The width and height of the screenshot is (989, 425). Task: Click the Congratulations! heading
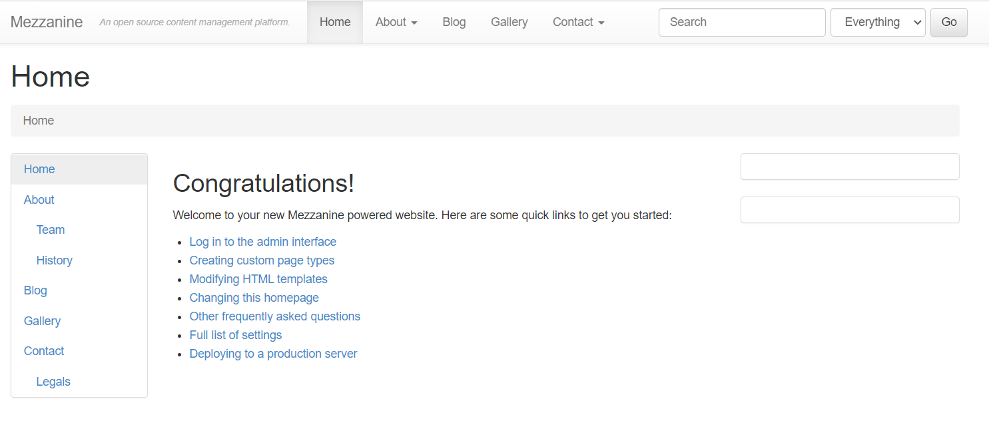[x=264, y=183]
